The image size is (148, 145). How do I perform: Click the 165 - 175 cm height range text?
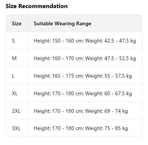click(68, 76)
